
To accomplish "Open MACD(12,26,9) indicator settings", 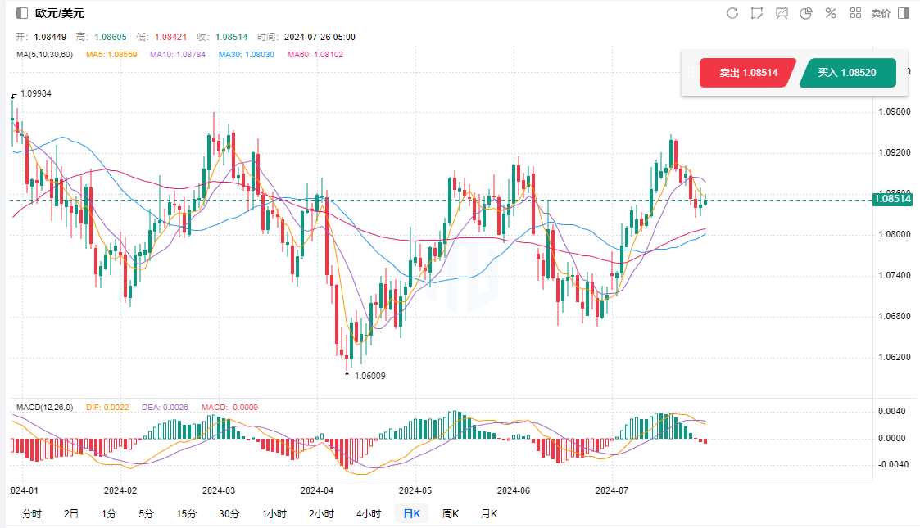I will [47, 408].
